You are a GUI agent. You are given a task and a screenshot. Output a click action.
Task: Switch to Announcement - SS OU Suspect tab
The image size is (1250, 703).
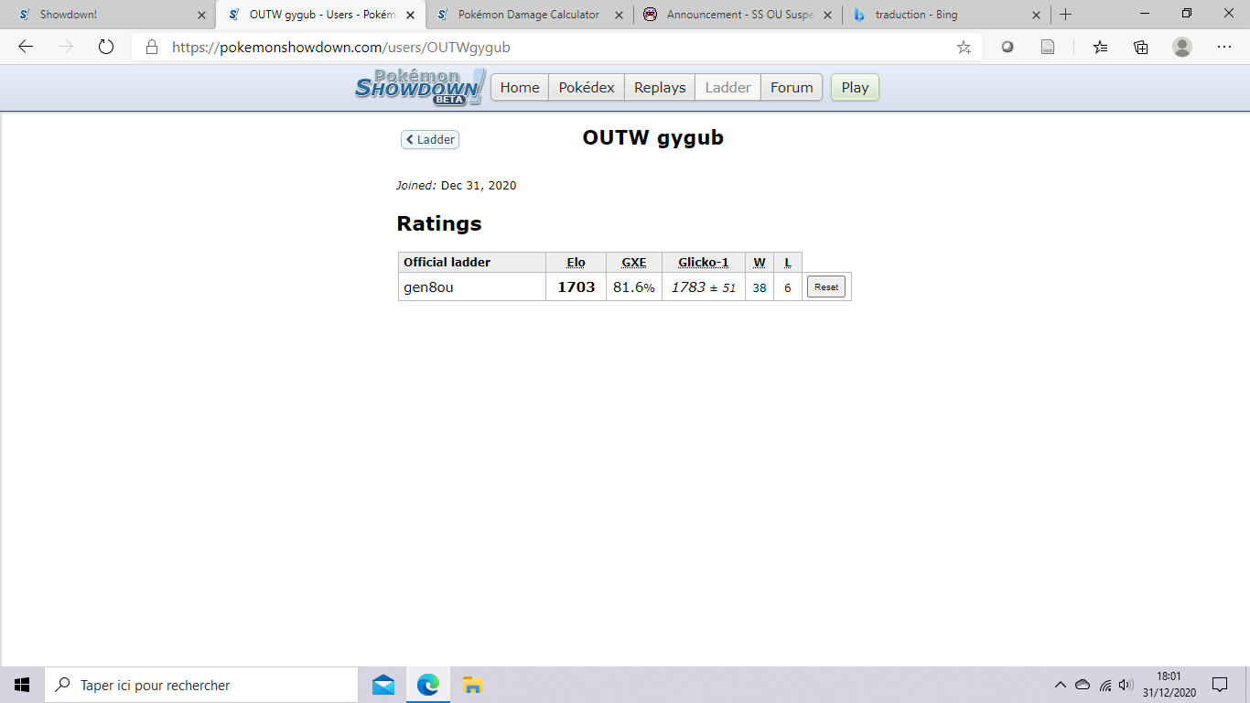[x=738, y=15]
